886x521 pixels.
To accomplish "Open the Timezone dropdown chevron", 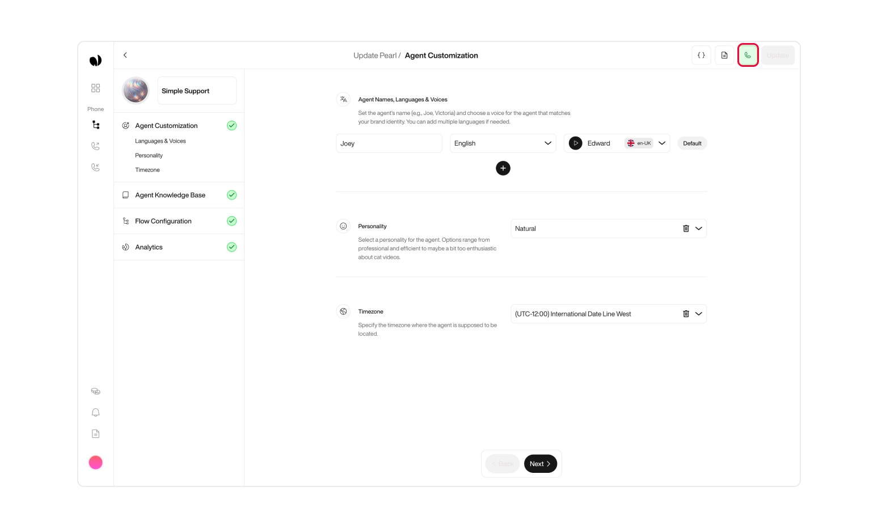I will coord(698,314).
